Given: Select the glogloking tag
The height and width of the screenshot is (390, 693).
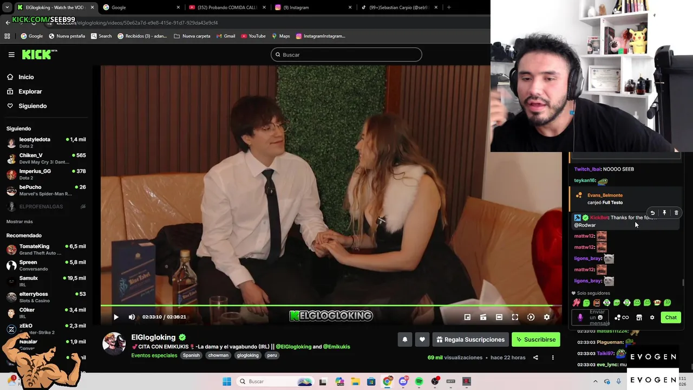Looking at the screenshot, I should (x=248, y=355).
